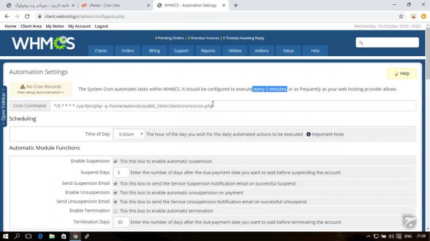Close the cPanel Cron Jobs tab
430x241 pixels.
point(148,5)
